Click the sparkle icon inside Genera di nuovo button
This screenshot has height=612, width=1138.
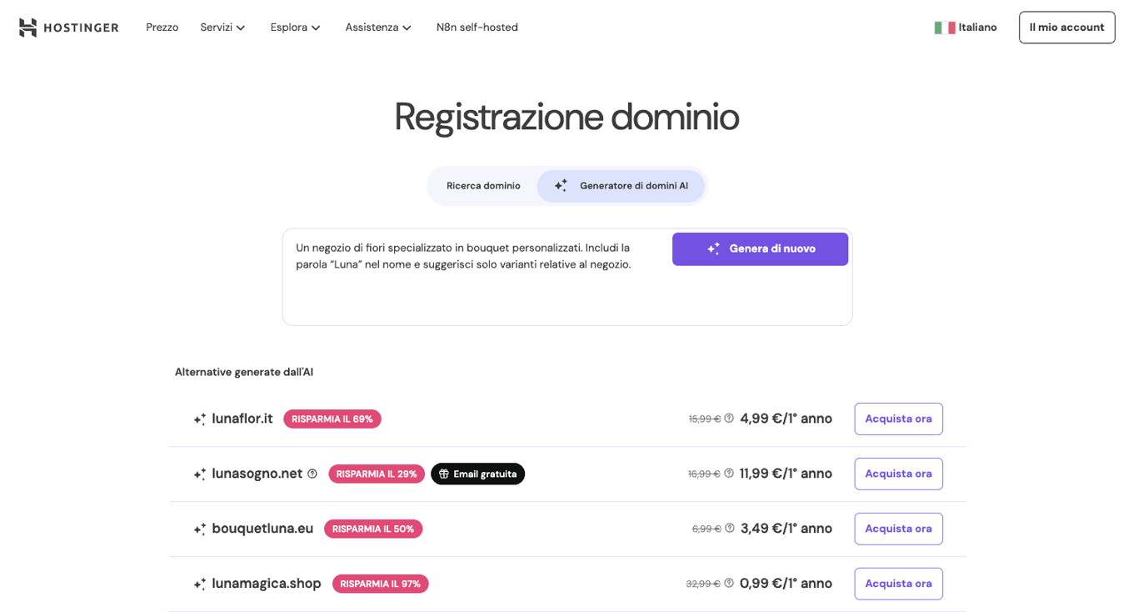tap(713, 248)
